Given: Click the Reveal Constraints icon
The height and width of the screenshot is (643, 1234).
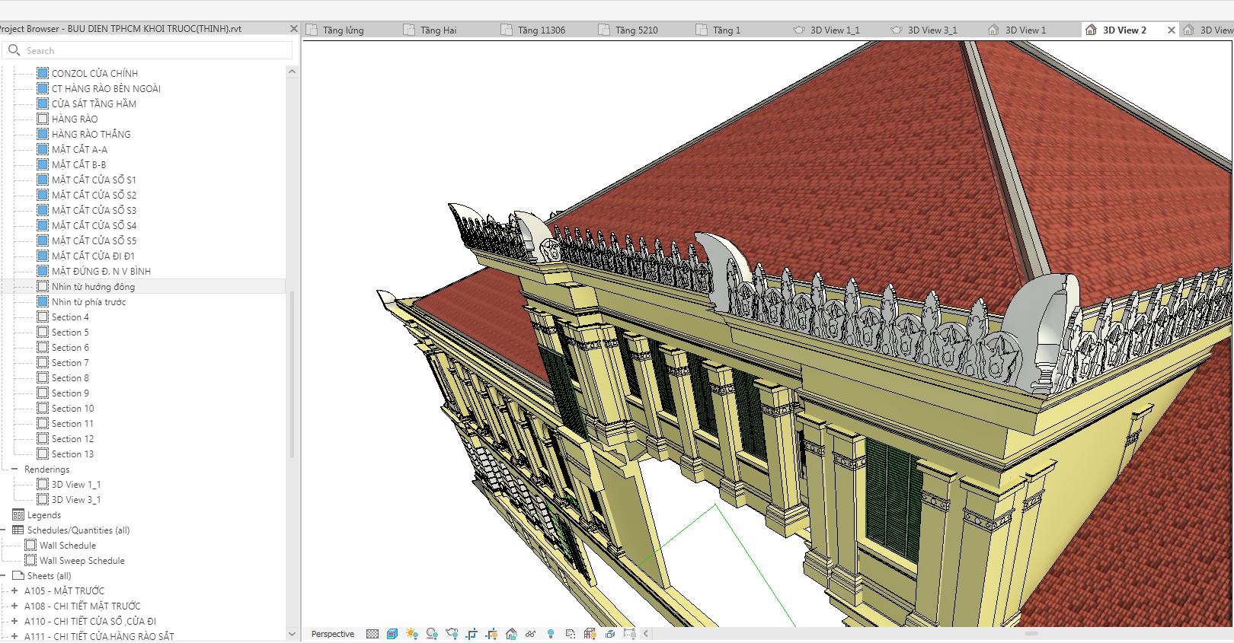Looking at the screenshot, I should [630, 634].
